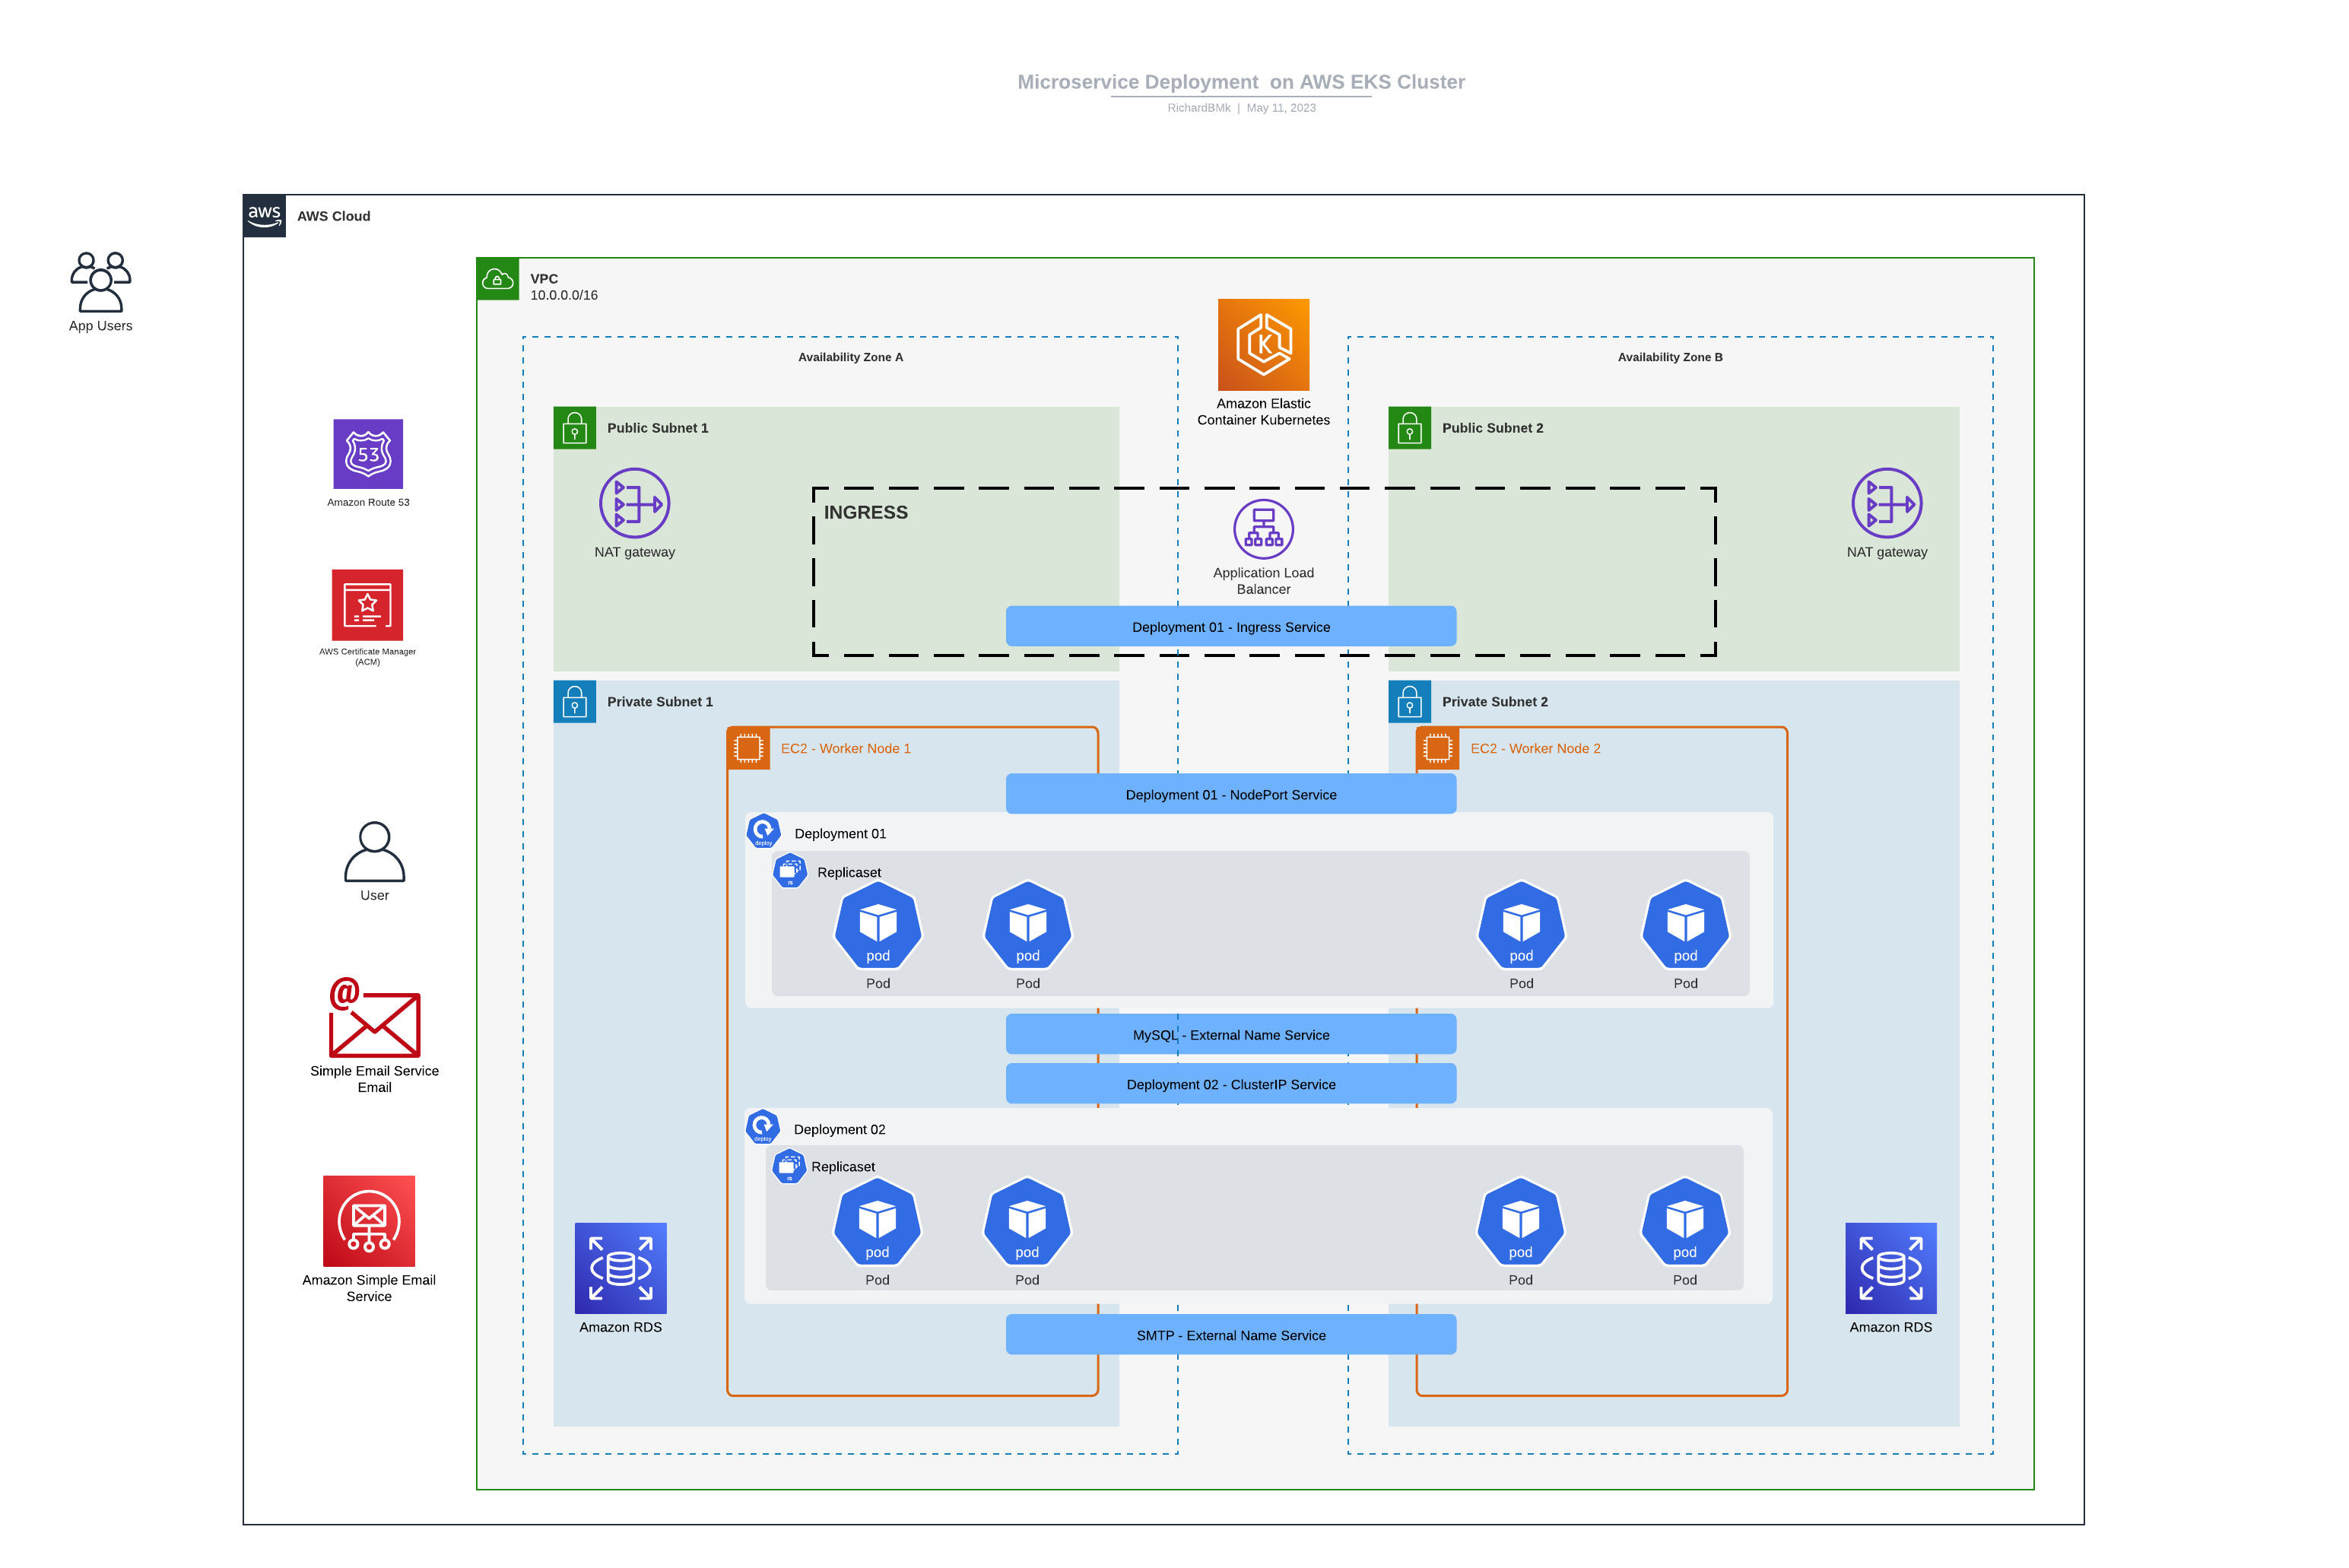This screenshot has width=2349, height=1568.
Task: Select the Amazon RDS icon in Private Subnet 2
Action: [x=1891, y=1268]
